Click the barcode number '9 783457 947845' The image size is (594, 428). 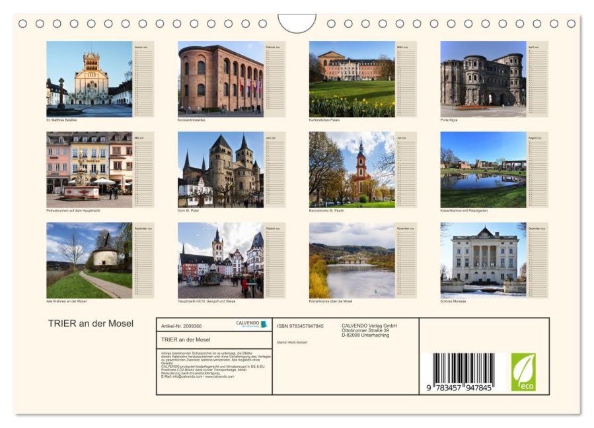(x=459, y=388)
